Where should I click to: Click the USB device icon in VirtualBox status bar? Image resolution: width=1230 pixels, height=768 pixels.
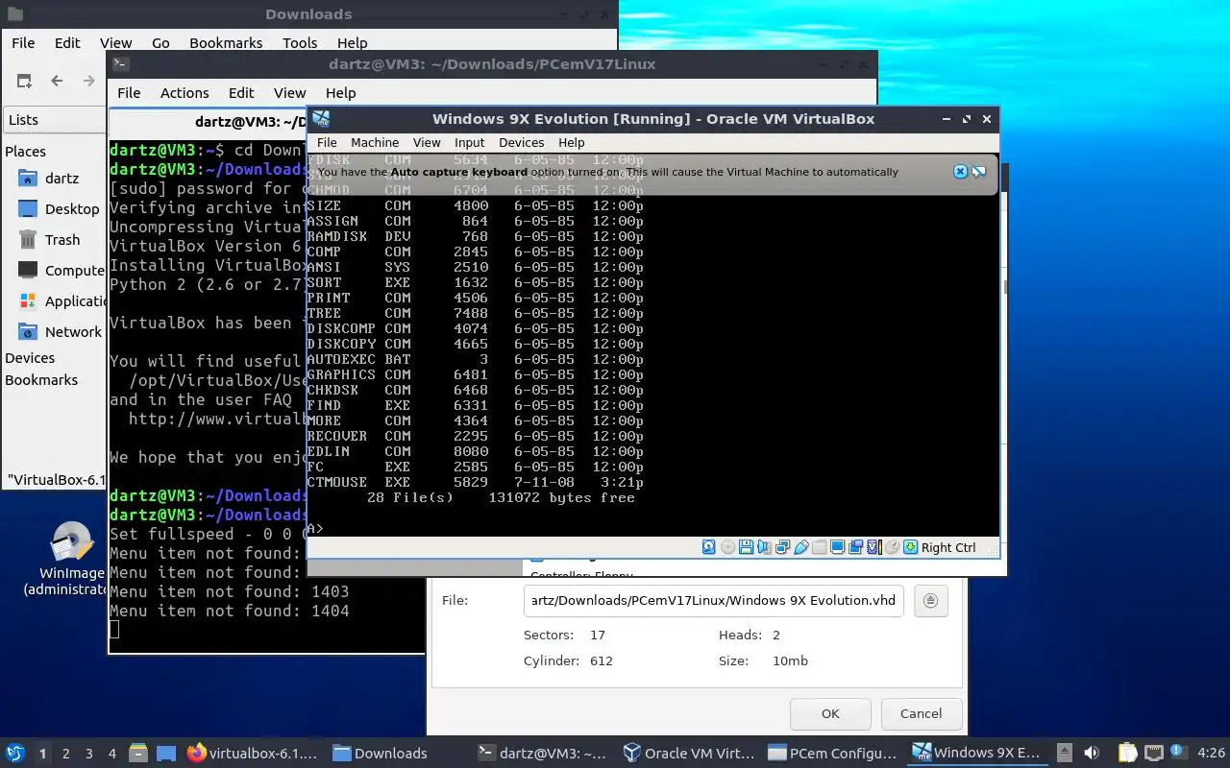(800, 547)
